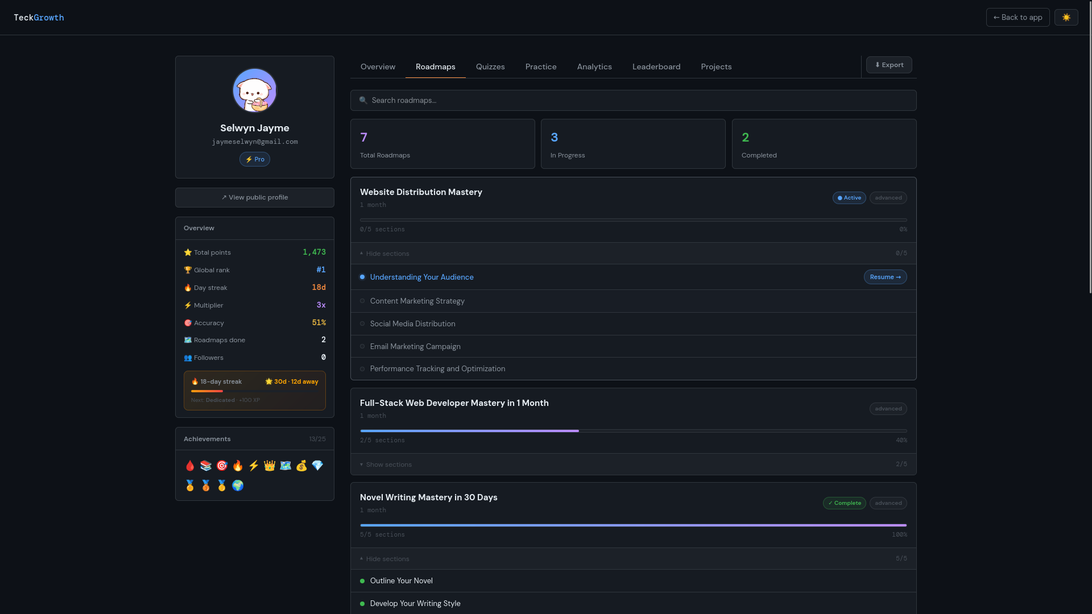
Task: Click the money bag achievement badge
Action: [x=301, y=466]
